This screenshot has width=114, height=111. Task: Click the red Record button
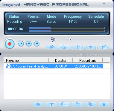click(10, 44)
